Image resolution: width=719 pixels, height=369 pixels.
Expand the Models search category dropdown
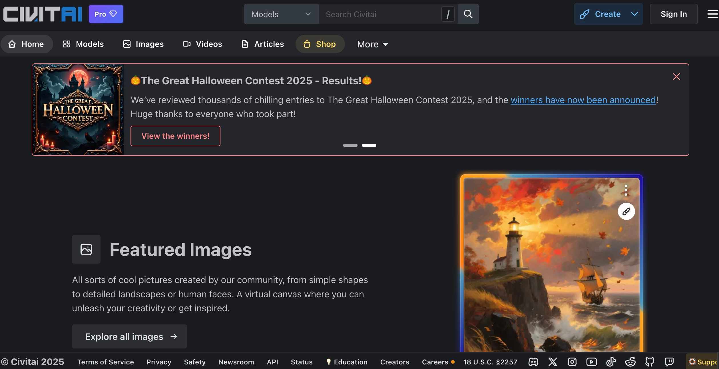coord(281,14)
